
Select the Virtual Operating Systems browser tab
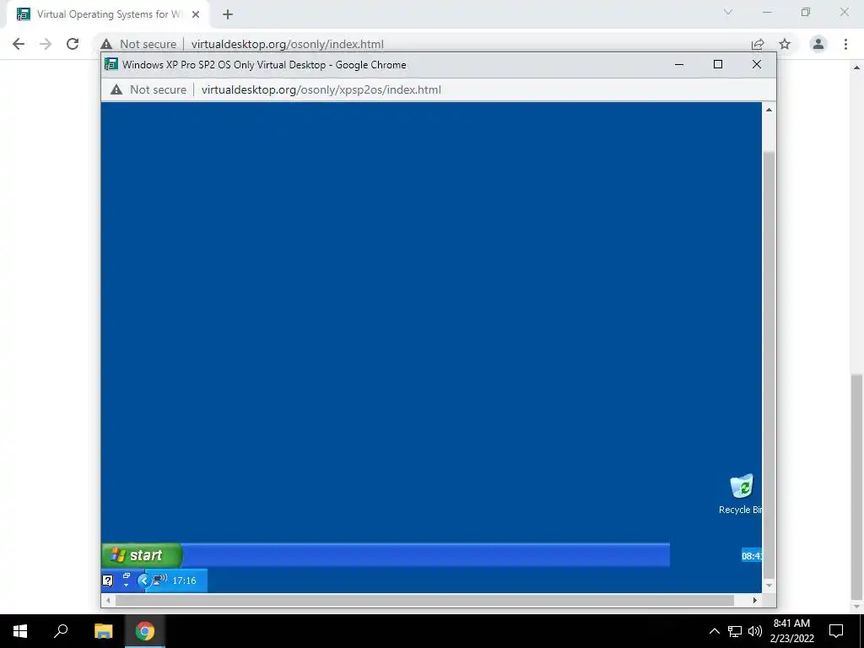click(x=107, y=14)
